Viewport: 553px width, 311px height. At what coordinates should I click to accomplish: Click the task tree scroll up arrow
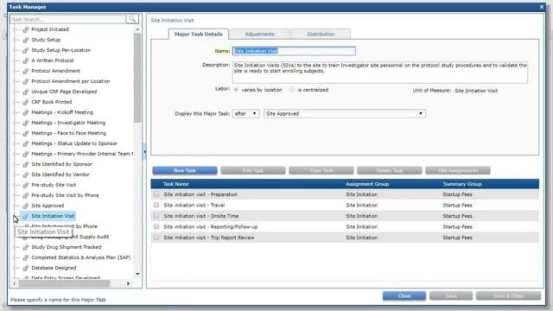coord(137,29)
